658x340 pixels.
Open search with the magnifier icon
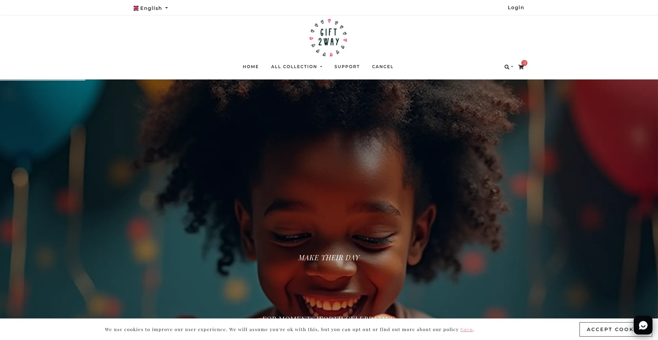pos(507,67)
